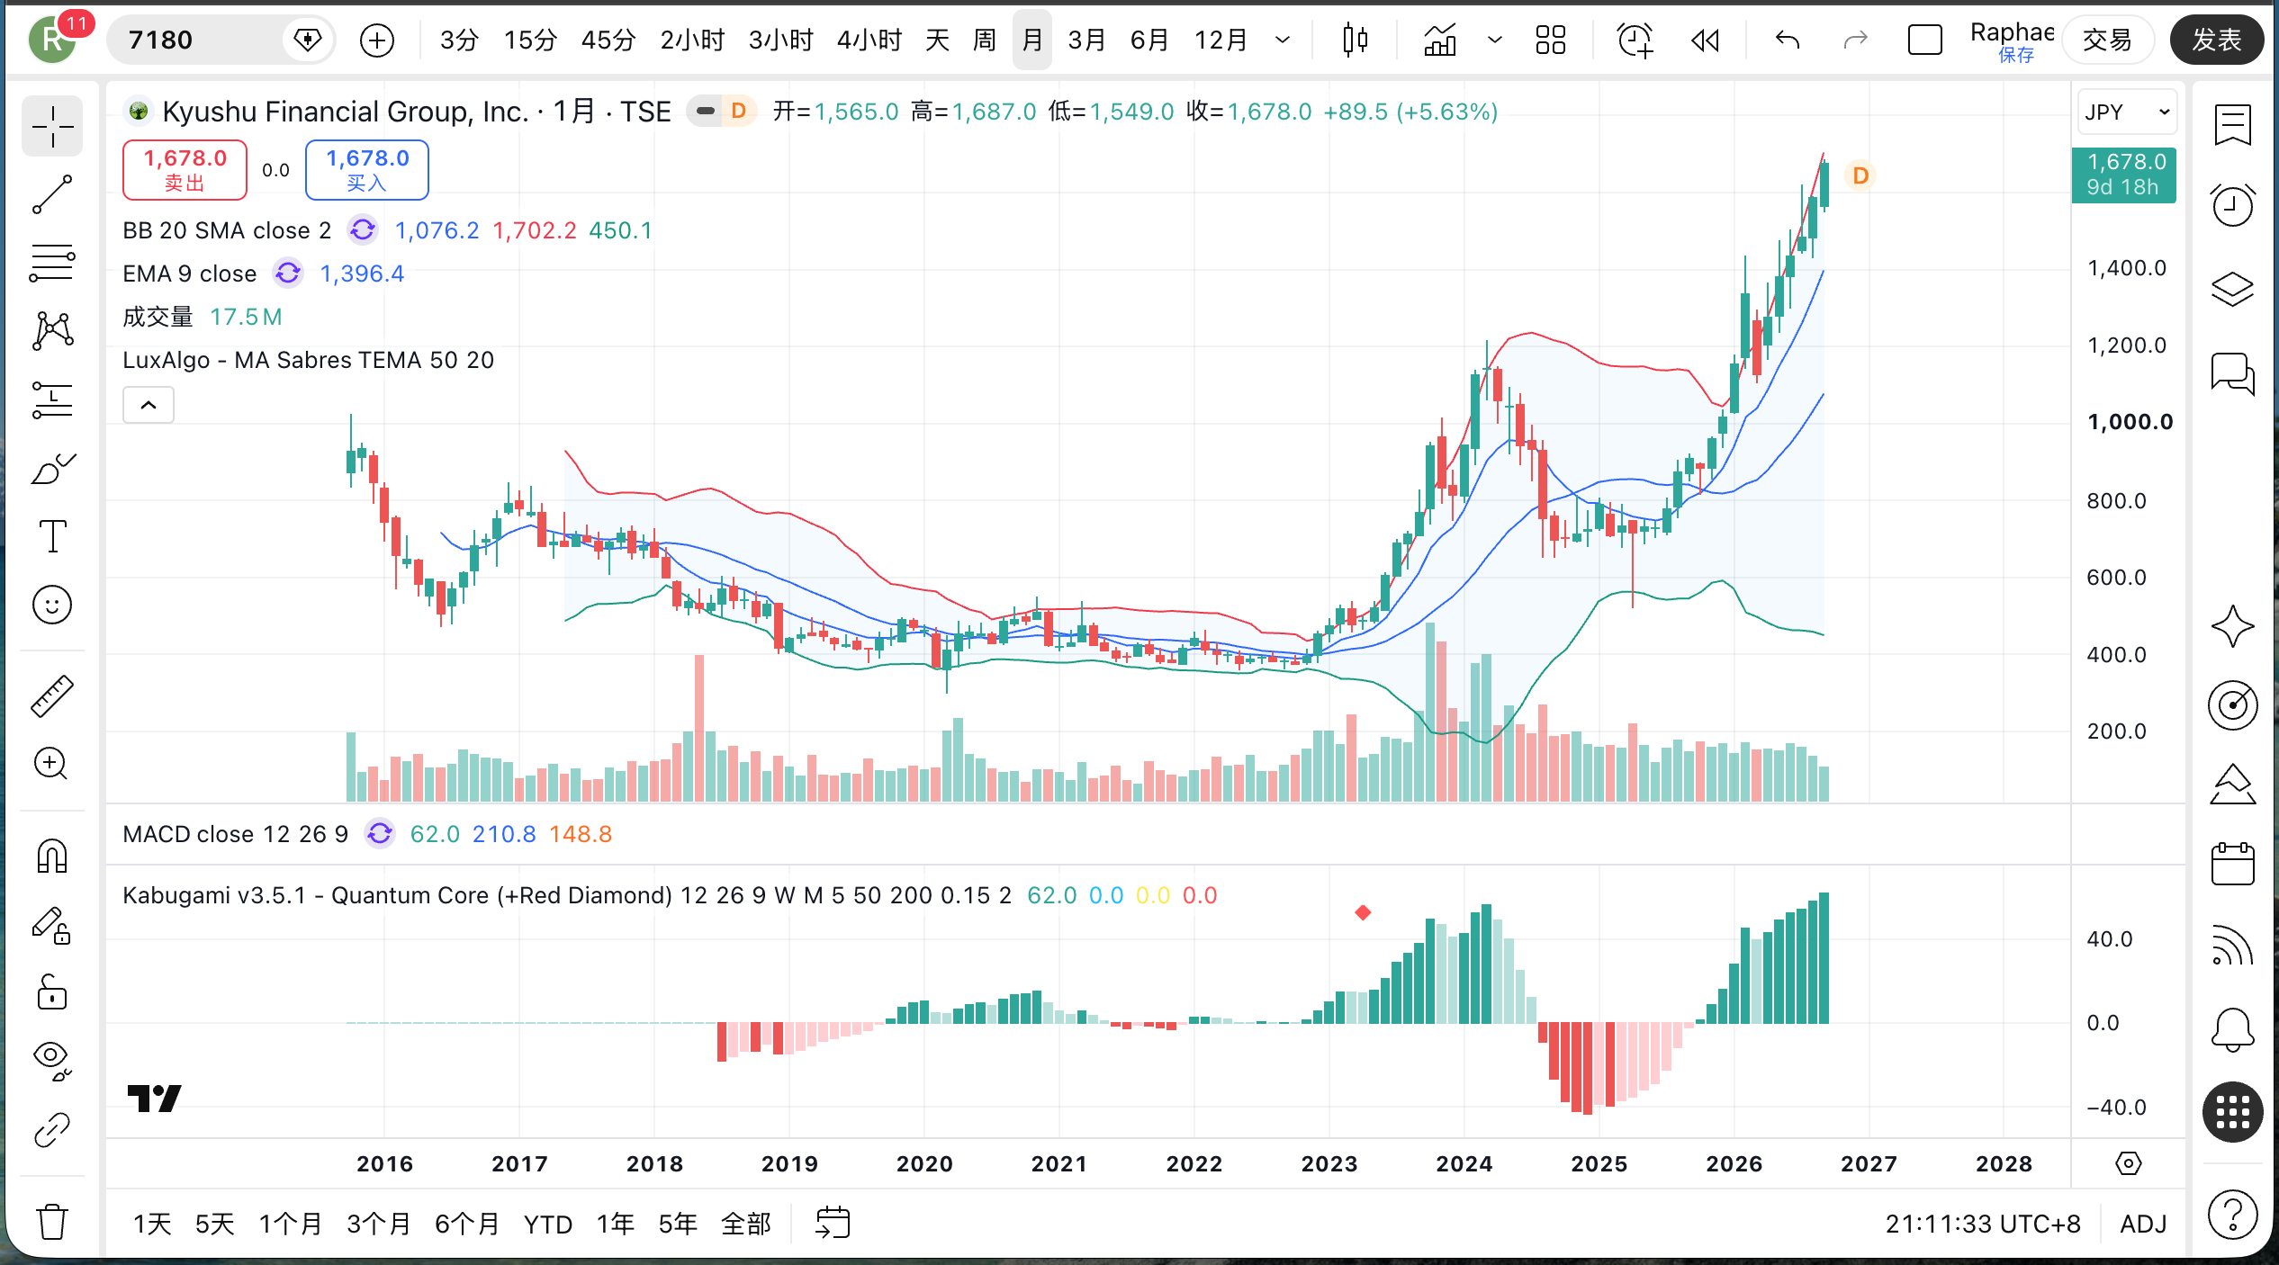Open the sparkle AI assistant icon
Screen dimensions: 2279x1265
(2233, 626)
